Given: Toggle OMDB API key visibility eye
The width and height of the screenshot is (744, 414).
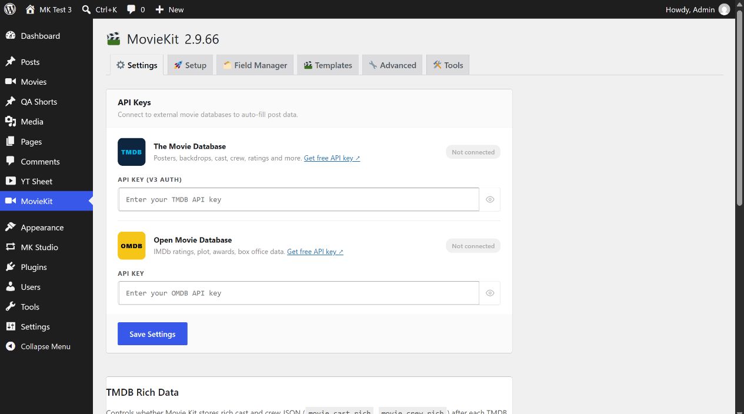Looking at the screenshot, I should point(490,293).
